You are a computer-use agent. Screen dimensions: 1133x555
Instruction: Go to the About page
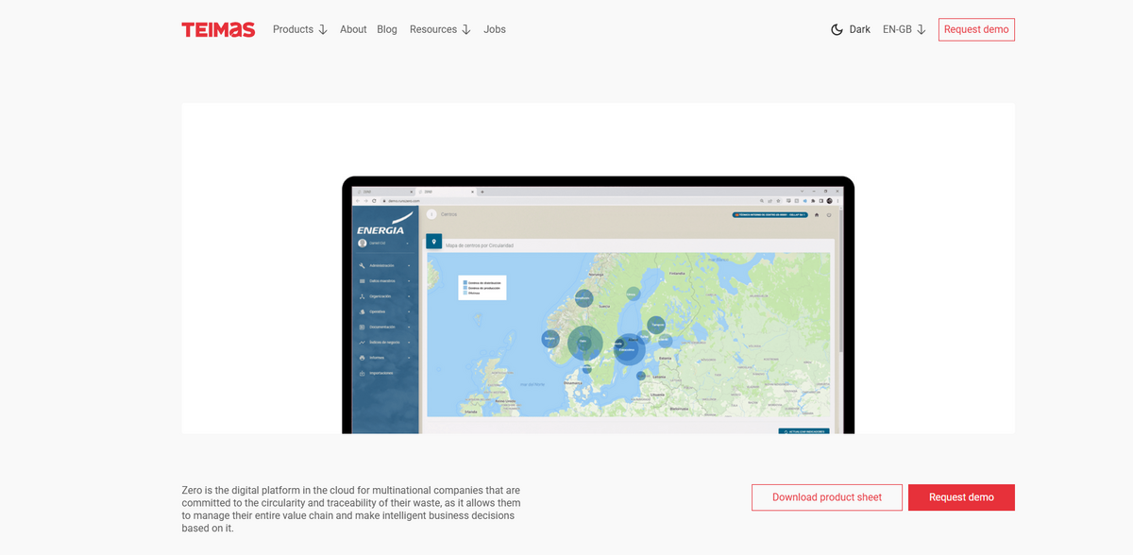point(353,29)
